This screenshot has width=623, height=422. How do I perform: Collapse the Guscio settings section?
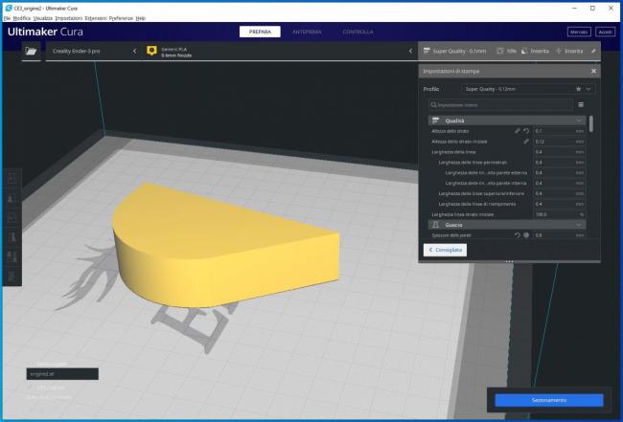[x=579, y=224]
